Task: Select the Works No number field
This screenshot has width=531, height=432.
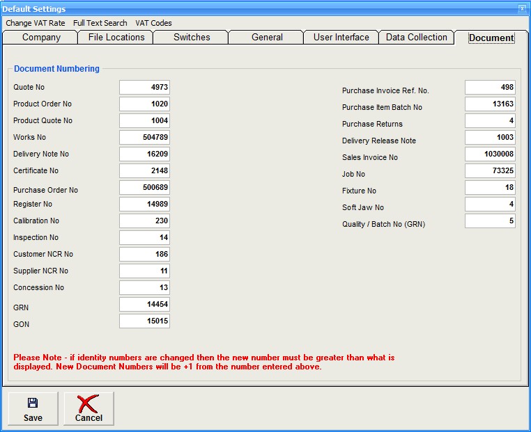Action: (x=144, y=138)
